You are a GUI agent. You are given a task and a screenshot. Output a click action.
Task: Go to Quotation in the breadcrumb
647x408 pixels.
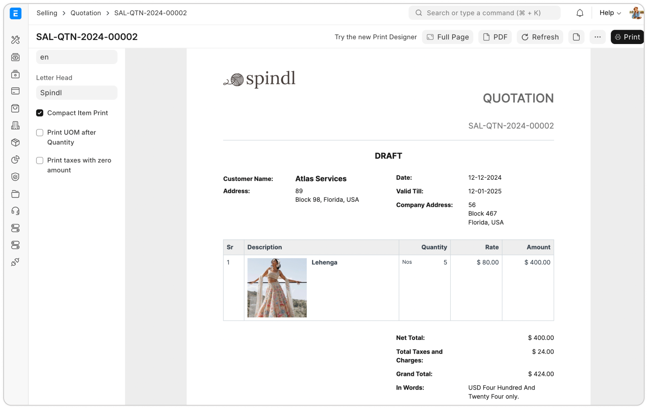click(x=86, y=13)
